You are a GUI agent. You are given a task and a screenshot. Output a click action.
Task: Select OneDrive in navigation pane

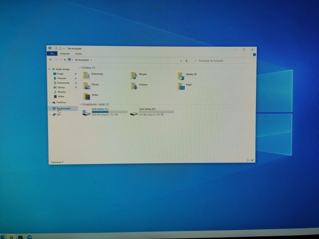(x=61, y=102)
